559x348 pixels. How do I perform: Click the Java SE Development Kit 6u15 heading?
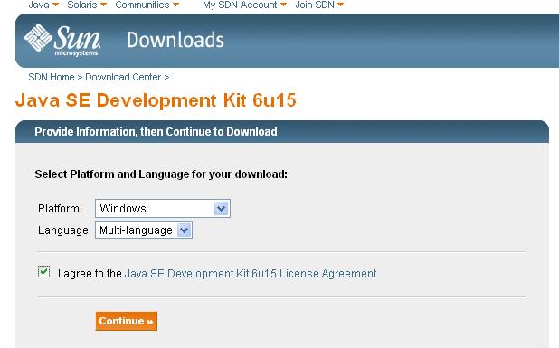pos(156,99)
